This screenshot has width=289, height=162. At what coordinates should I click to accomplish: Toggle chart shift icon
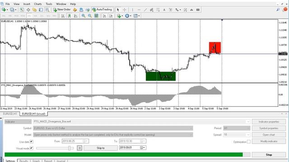coord(111,16)
